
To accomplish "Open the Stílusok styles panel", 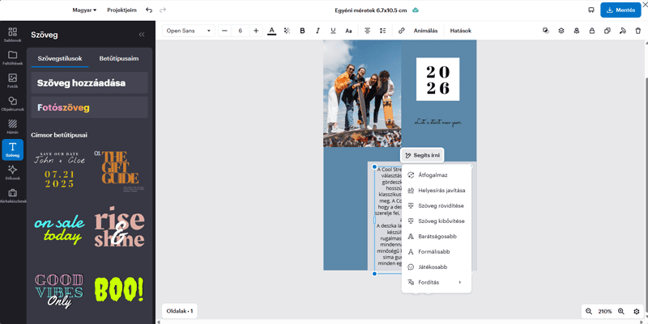I will point(13,173).
